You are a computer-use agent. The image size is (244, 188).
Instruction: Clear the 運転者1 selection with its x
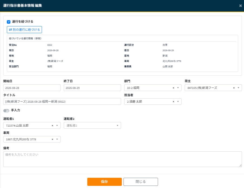(x=52, y=126)
